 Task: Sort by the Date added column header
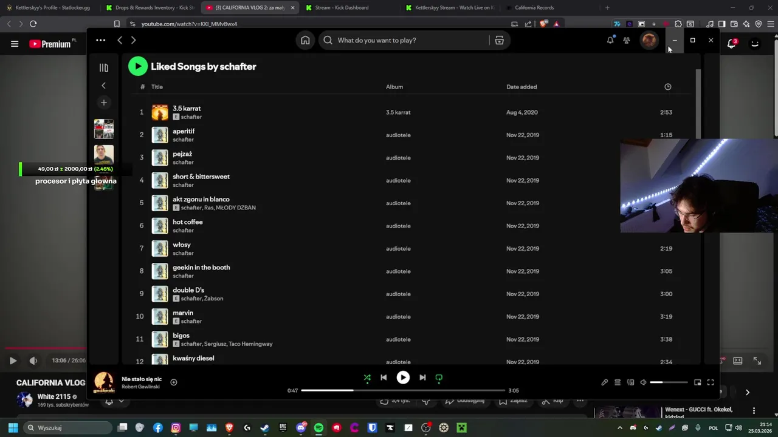click(x=522, y=87)
